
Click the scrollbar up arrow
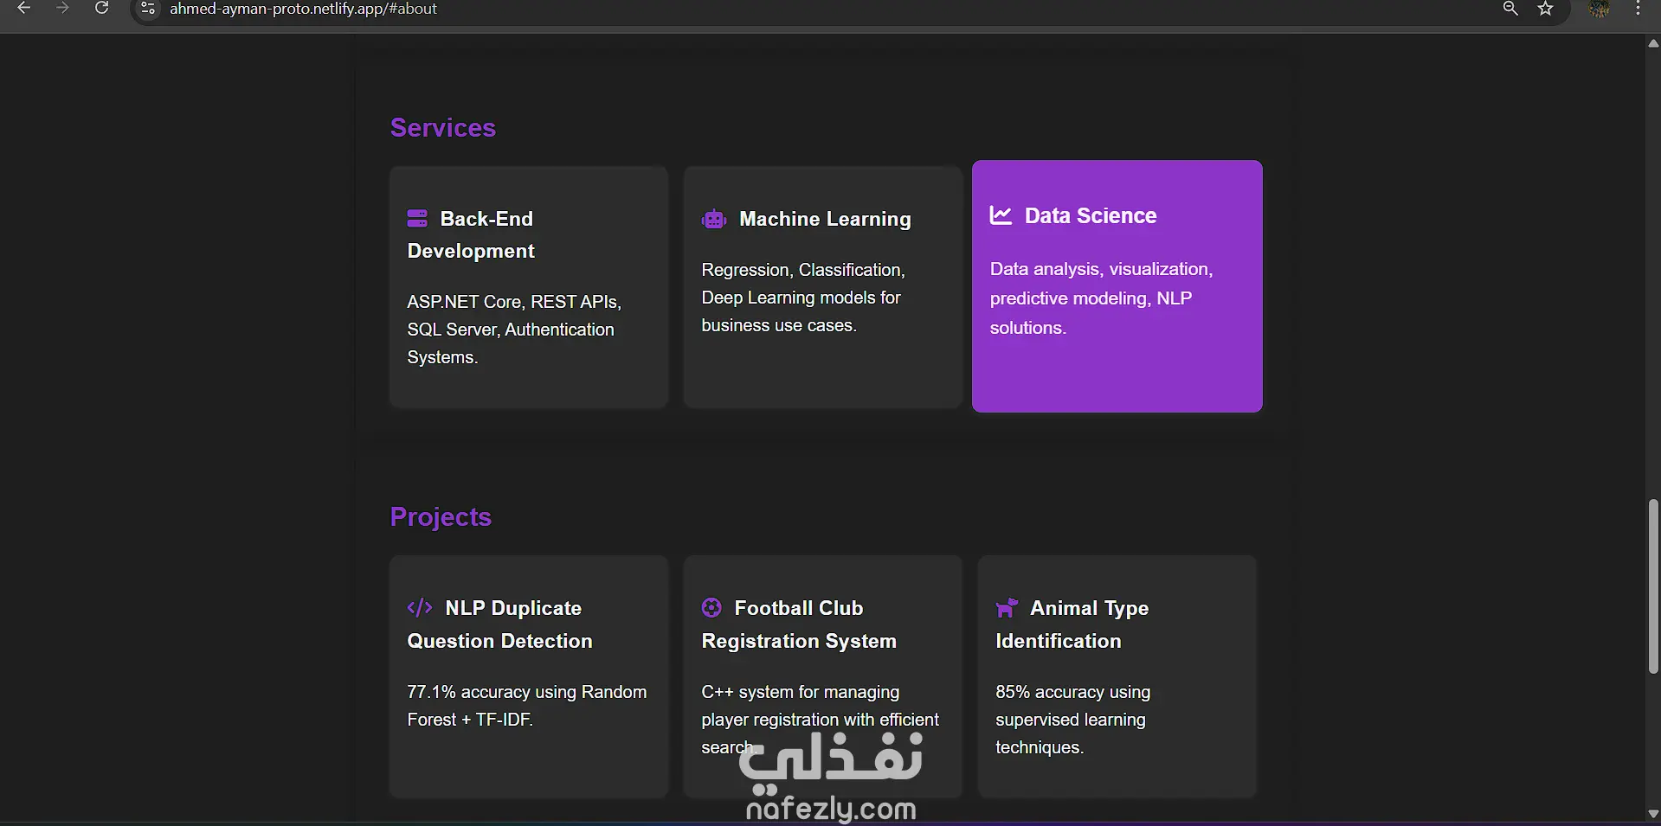click(x=1653, y=43)
